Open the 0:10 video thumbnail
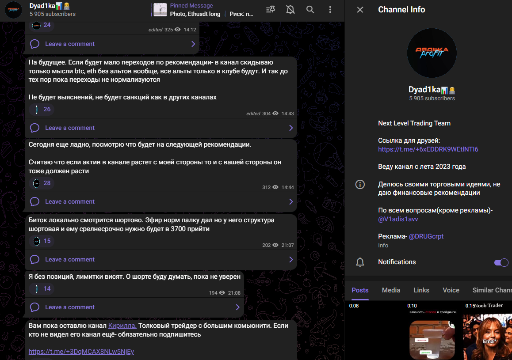This screenshot has width=512, height=360. (432, 331)
